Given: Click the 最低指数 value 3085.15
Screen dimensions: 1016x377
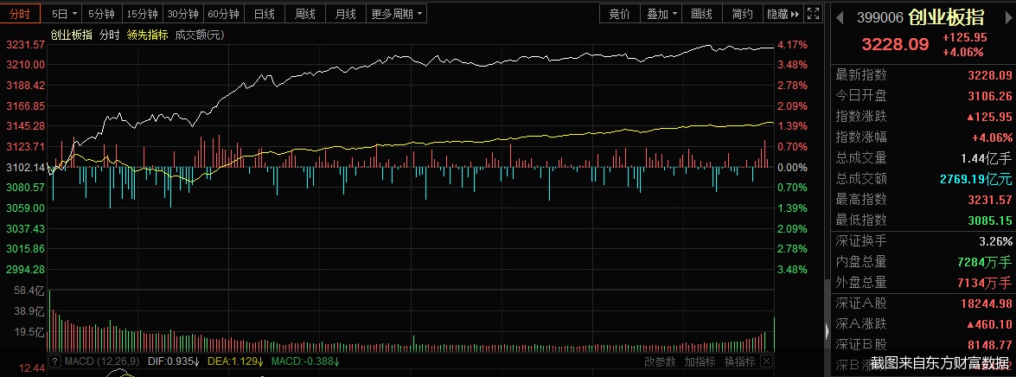Looking at the screenshot, I should (x=989, y=220).
